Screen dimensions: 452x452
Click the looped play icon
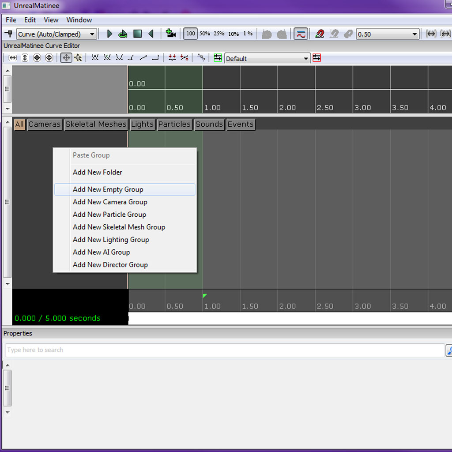(x=123, y=34)
